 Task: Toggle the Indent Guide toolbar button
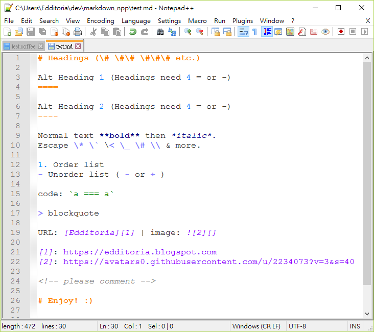pyautogui.click(x=267, y=32)
